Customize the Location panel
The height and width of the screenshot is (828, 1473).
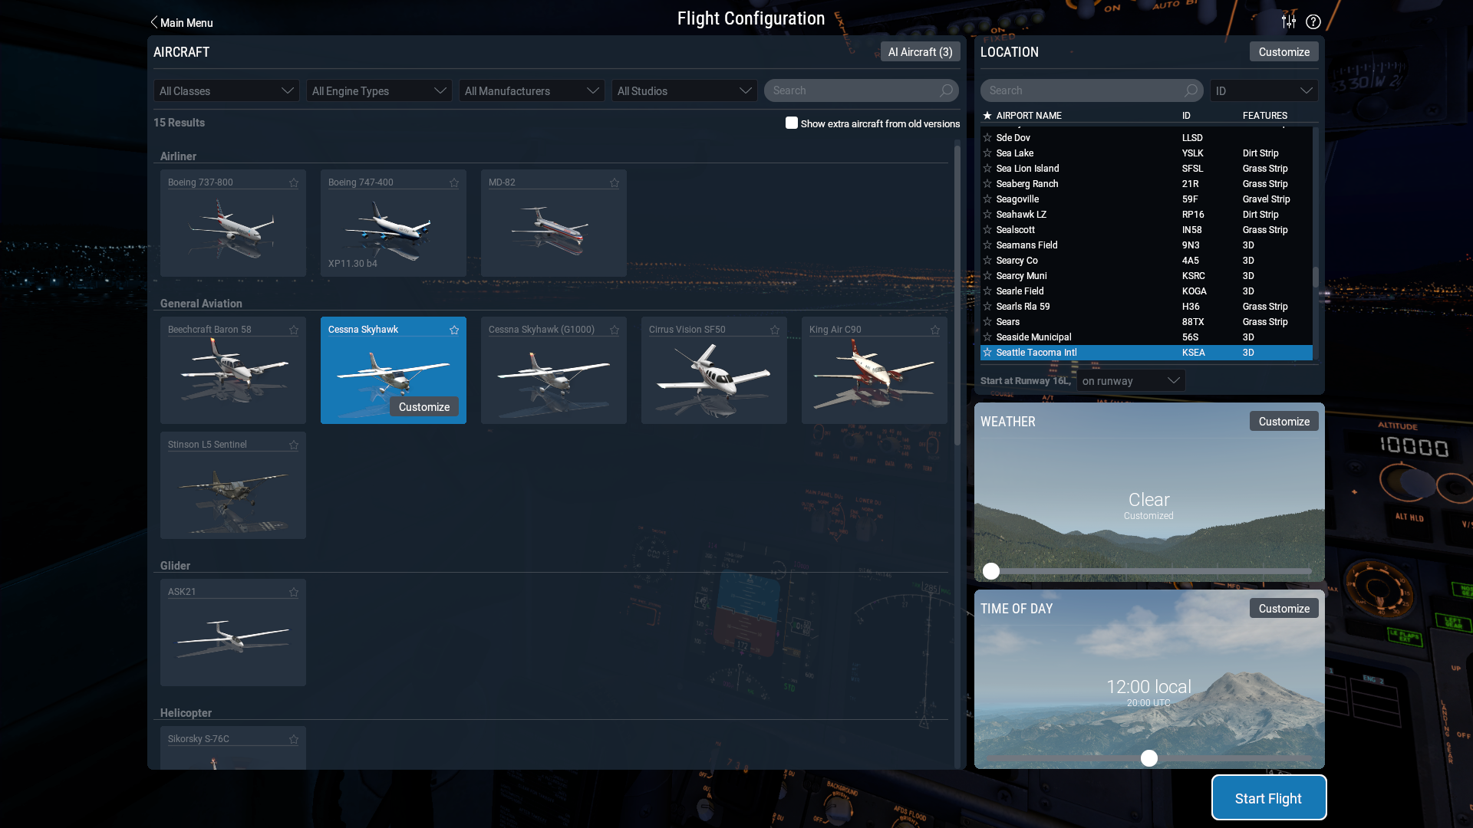pyautogui.click(x=1284, y=51)
